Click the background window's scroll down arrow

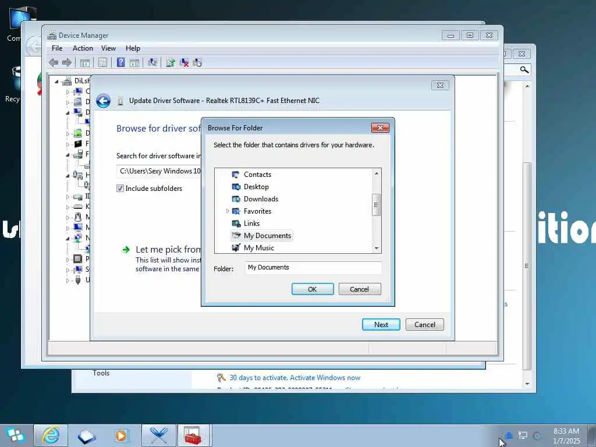coord(527,384)
